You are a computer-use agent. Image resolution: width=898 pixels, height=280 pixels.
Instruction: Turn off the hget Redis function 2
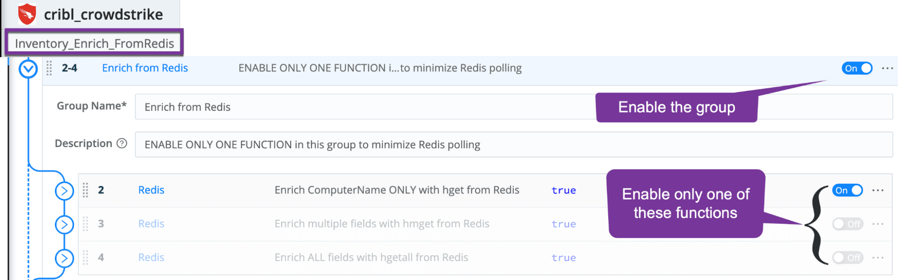[x=847, y=190]
